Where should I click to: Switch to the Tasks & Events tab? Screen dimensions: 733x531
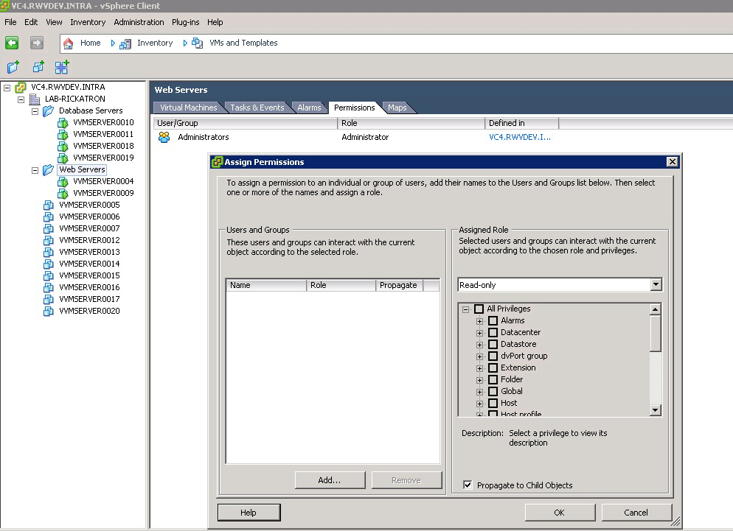257,108
